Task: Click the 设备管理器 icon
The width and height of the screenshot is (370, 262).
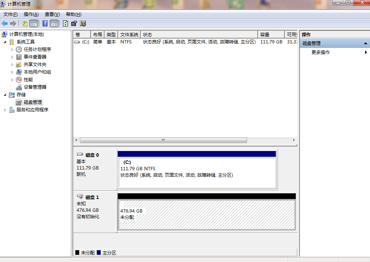Action: click(x=19, y=87)
